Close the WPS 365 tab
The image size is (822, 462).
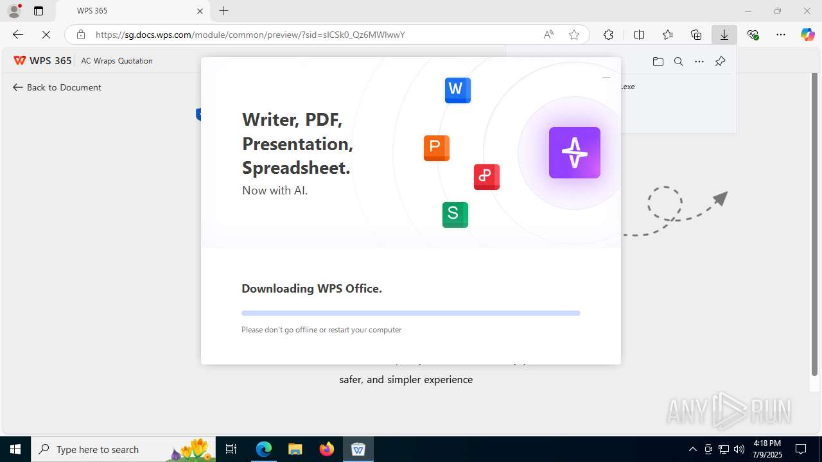[200, 11]
